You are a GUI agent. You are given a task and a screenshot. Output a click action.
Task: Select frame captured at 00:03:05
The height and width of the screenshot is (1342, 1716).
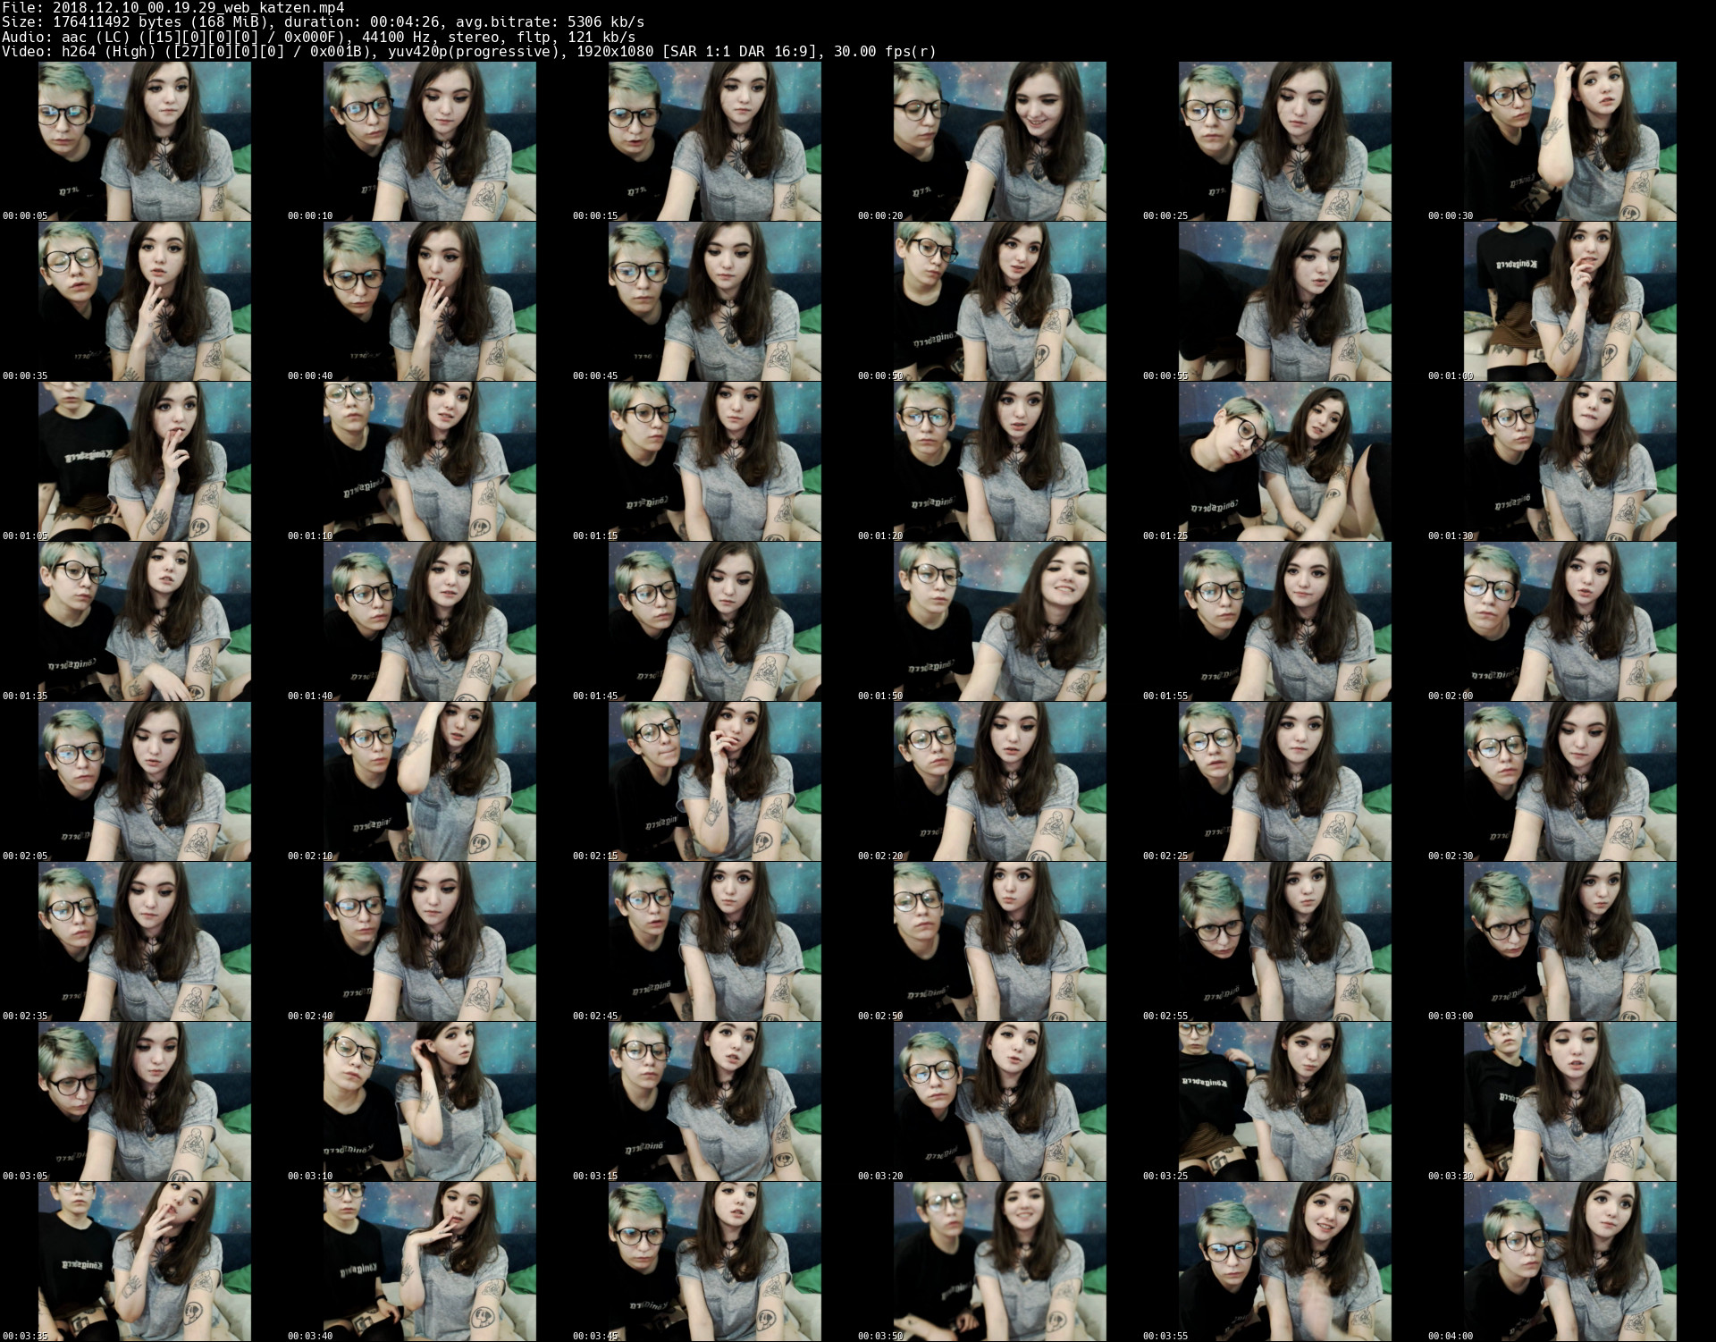145,1101
